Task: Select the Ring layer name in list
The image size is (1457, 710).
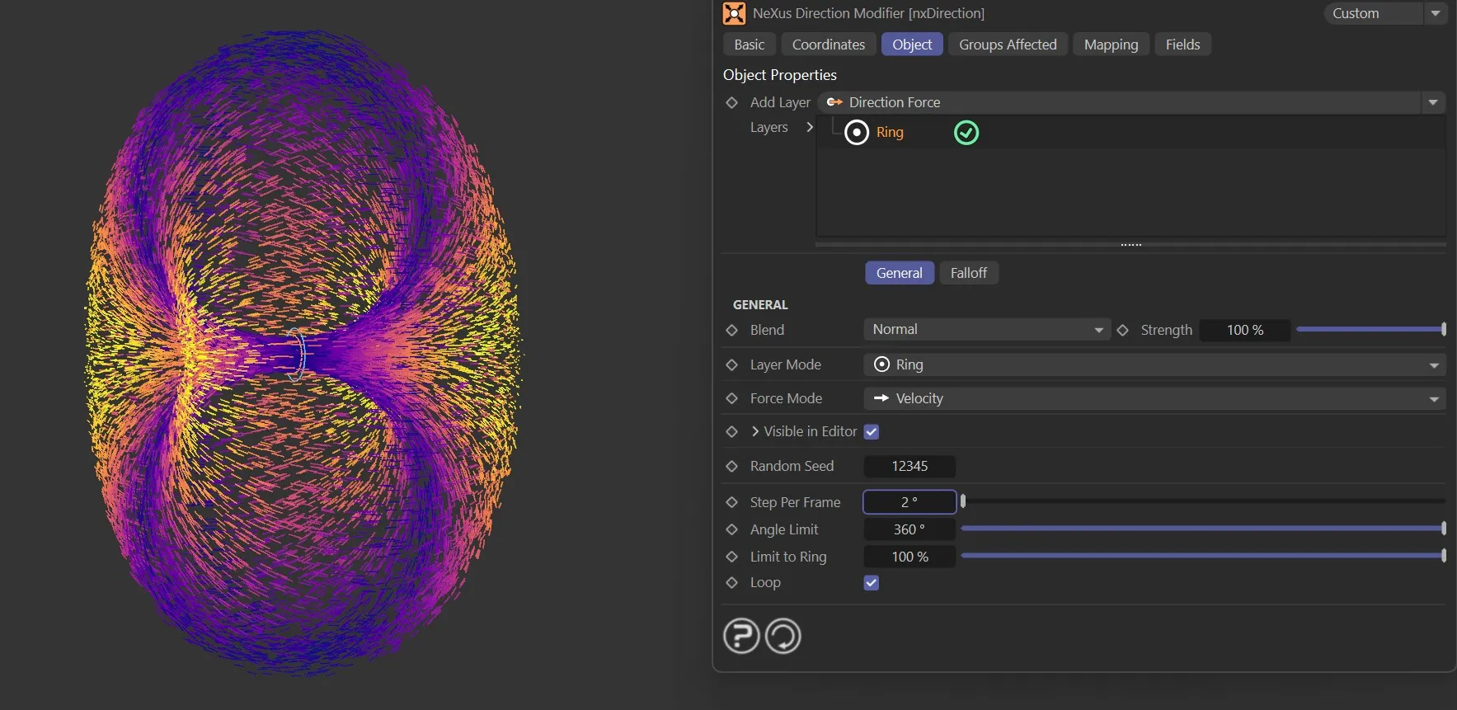Action: (x=890, y=132)
